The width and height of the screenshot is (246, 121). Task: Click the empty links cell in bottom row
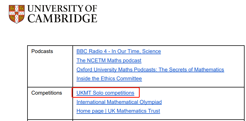coord(158,120)
